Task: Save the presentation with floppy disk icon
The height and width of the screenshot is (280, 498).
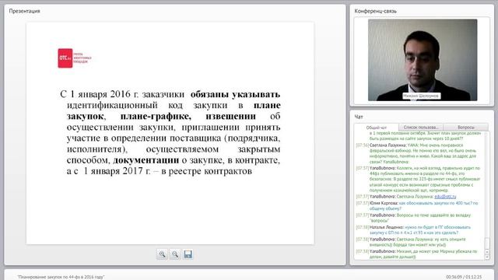Action: click(x=188, y=254)
